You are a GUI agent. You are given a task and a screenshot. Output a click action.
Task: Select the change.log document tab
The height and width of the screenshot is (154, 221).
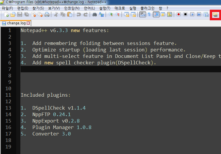point(16,23)
